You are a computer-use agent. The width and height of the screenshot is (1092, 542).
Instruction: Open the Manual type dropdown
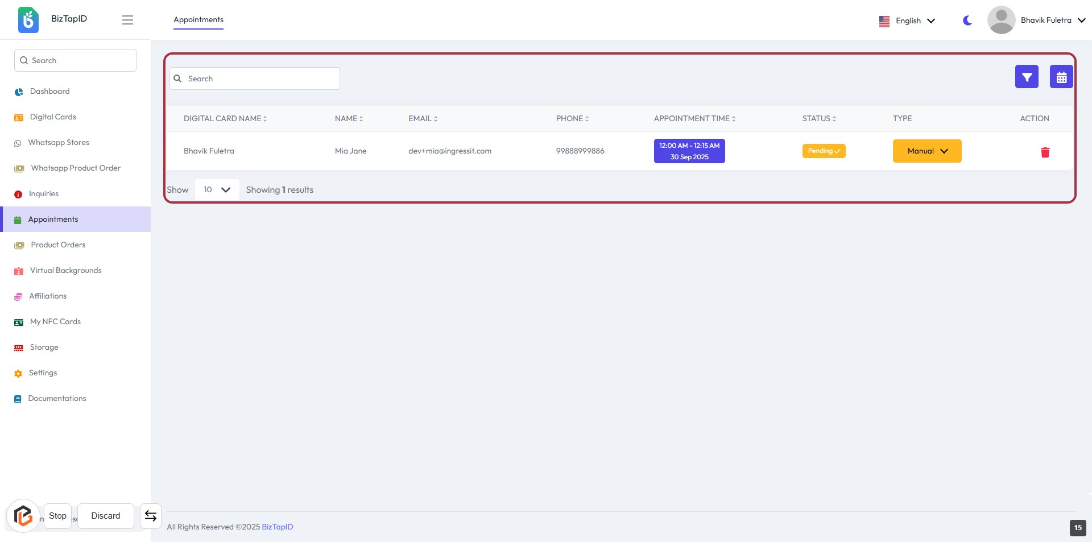point(926,151)
